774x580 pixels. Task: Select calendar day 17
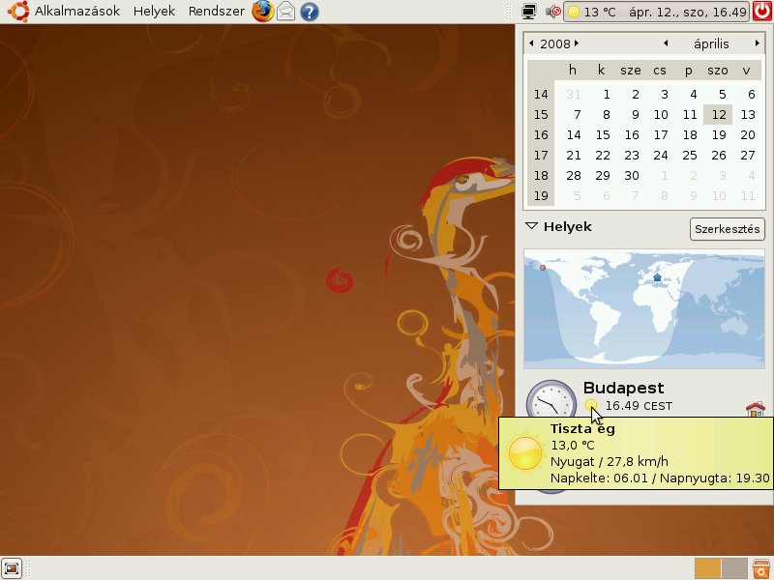tap(661, 134)
